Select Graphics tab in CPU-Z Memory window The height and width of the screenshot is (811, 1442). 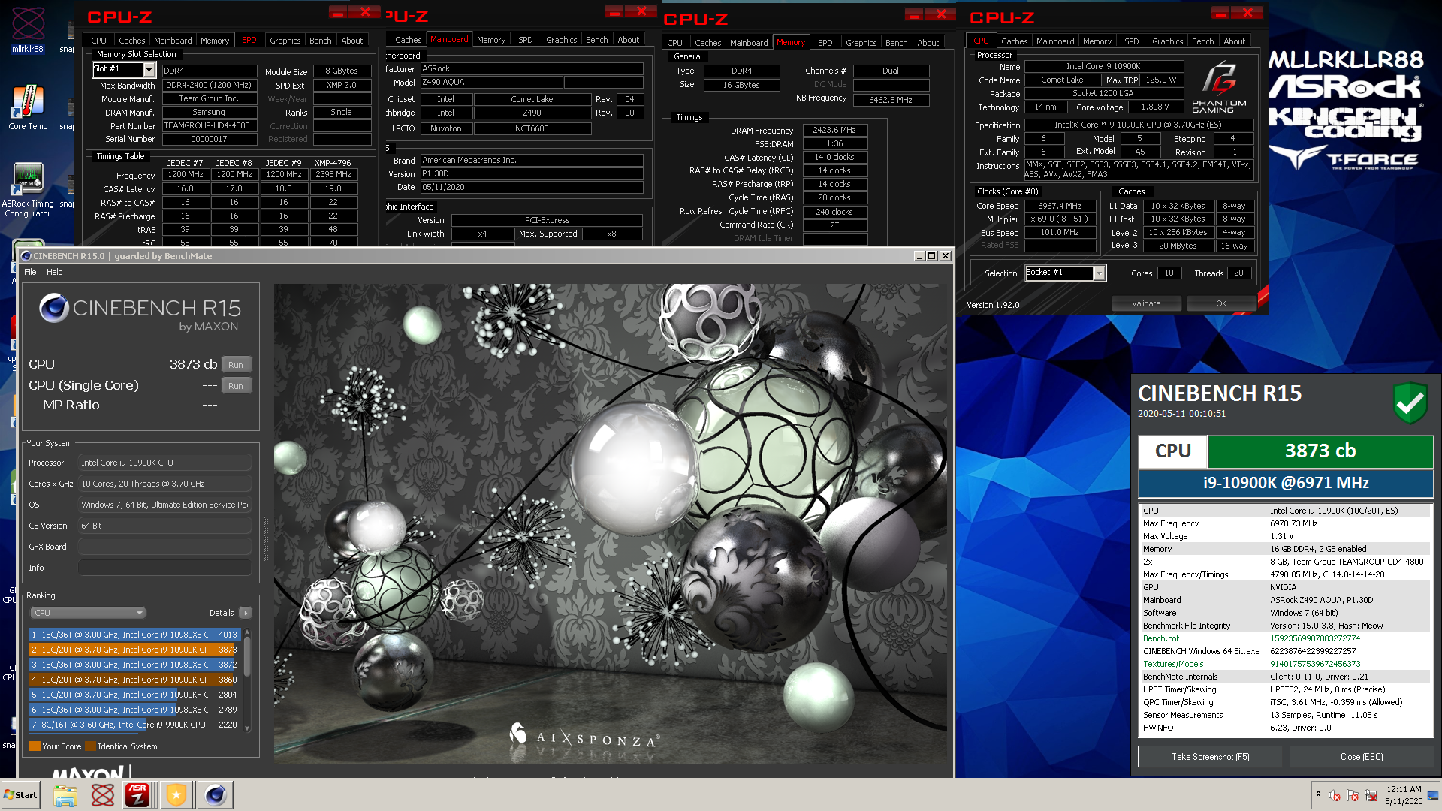(x=861, y=43)
